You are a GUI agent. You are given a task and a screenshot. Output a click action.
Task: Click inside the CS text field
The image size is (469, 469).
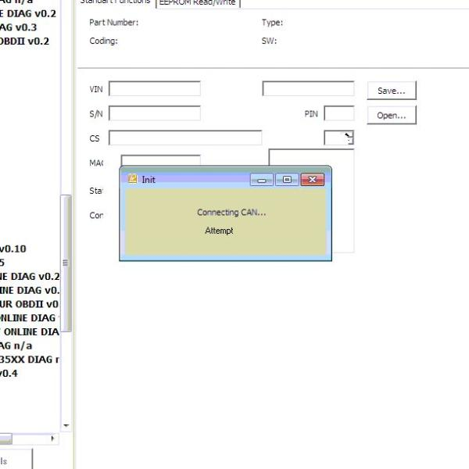[x=184, y=138]
